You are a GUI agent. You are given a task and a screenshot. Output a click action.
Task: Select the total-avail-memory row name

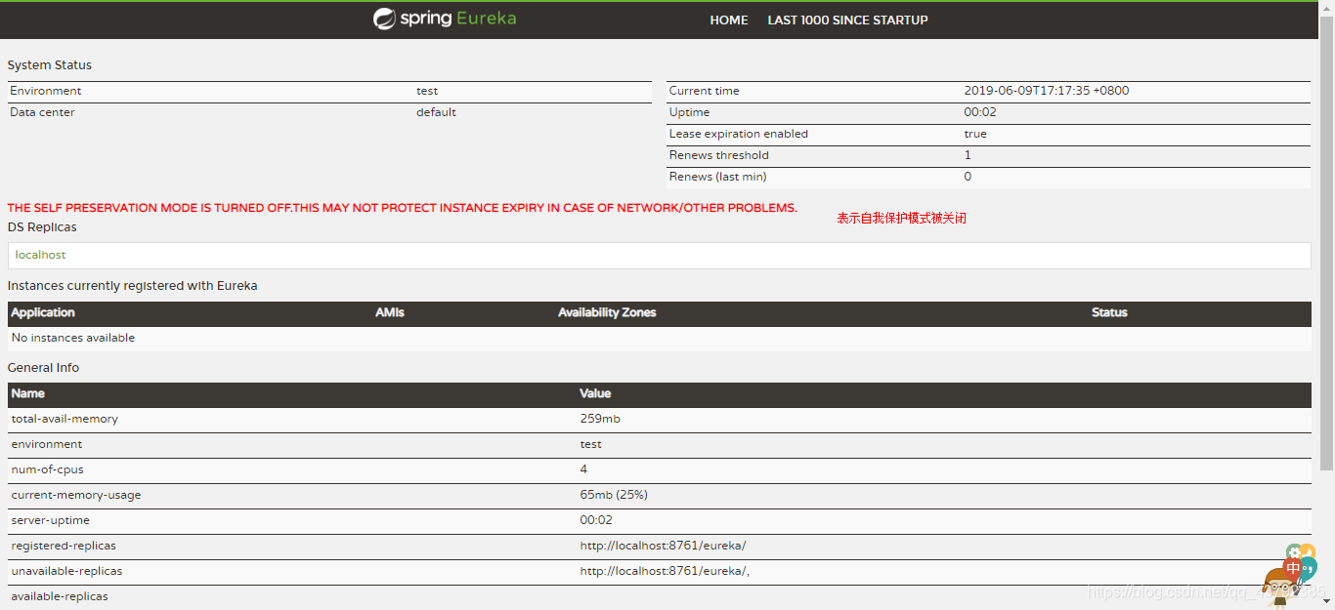65,419
